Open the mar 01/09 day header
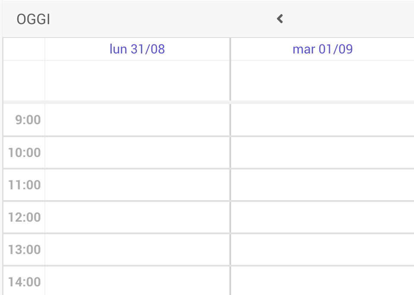This screenshot has width=414, height=295. pyautogui.click(x=323, y=49)
